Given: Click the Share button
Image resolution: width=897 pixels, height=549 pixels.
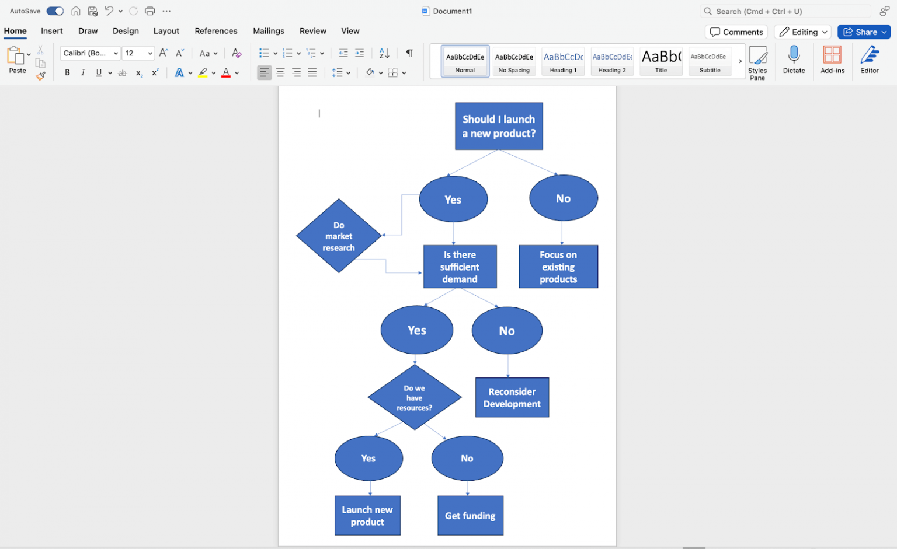Looking at the screenshot, I should point(864,32).
